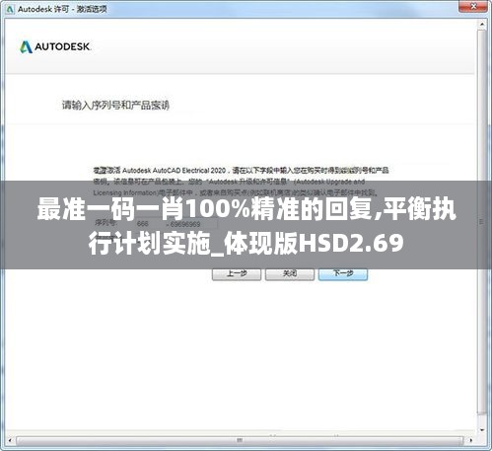Click the horizontal scrollbar left arrow
Image resolution: width=492 pixels, height=451 pixels.
point(10,440)
